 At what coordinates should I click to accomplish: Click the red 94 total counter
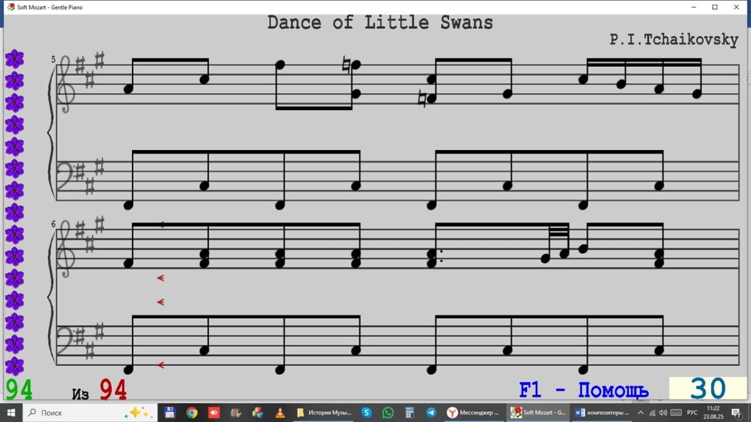click(113, 389)
